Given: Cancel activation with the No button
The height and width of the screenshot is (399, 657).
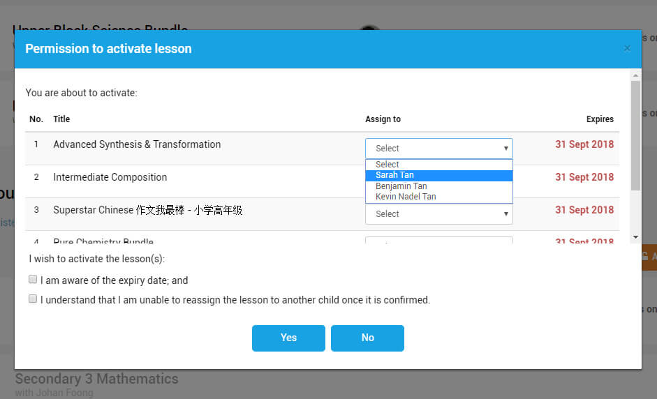Looking at the screenshot, I should (x=367, y=338).
